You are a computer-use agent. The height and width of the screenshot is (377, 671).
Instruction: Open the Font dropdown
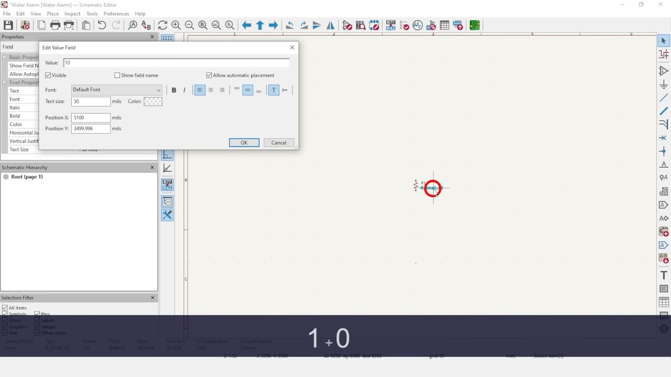[x=116, y=90]
